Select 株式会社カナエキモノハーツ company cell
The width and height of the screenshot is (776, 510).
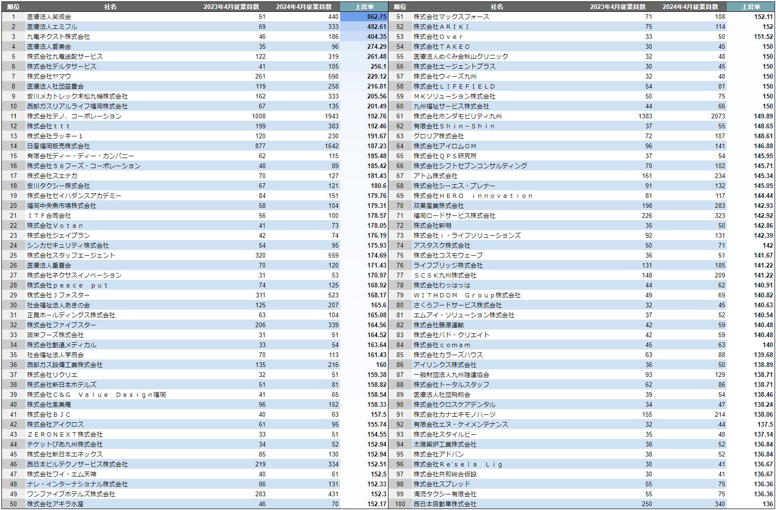454,414
